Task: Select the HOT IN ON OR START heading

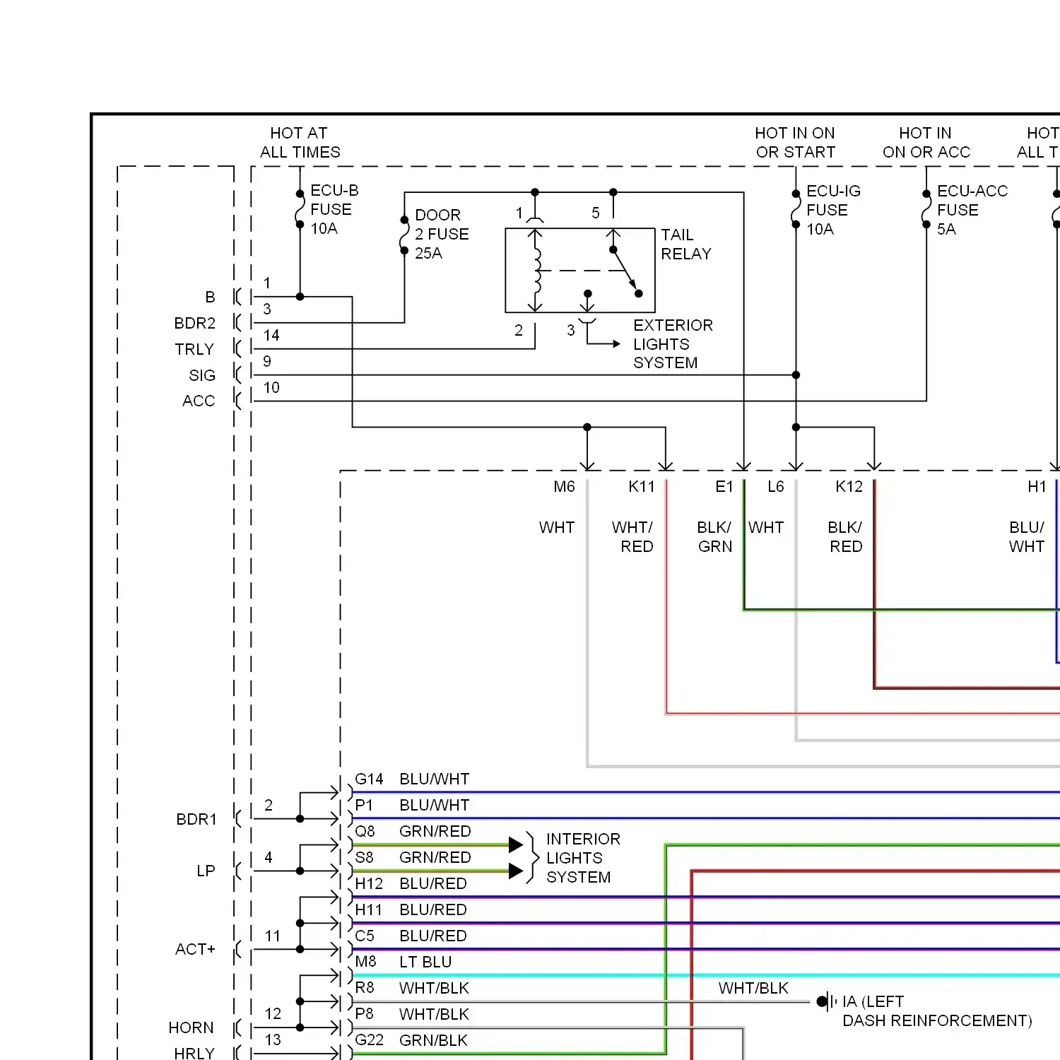Action: 795,143
